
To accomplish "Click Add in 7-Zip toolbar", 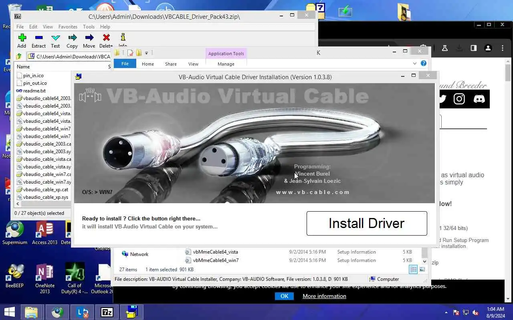I will click(x=22, y=41).
